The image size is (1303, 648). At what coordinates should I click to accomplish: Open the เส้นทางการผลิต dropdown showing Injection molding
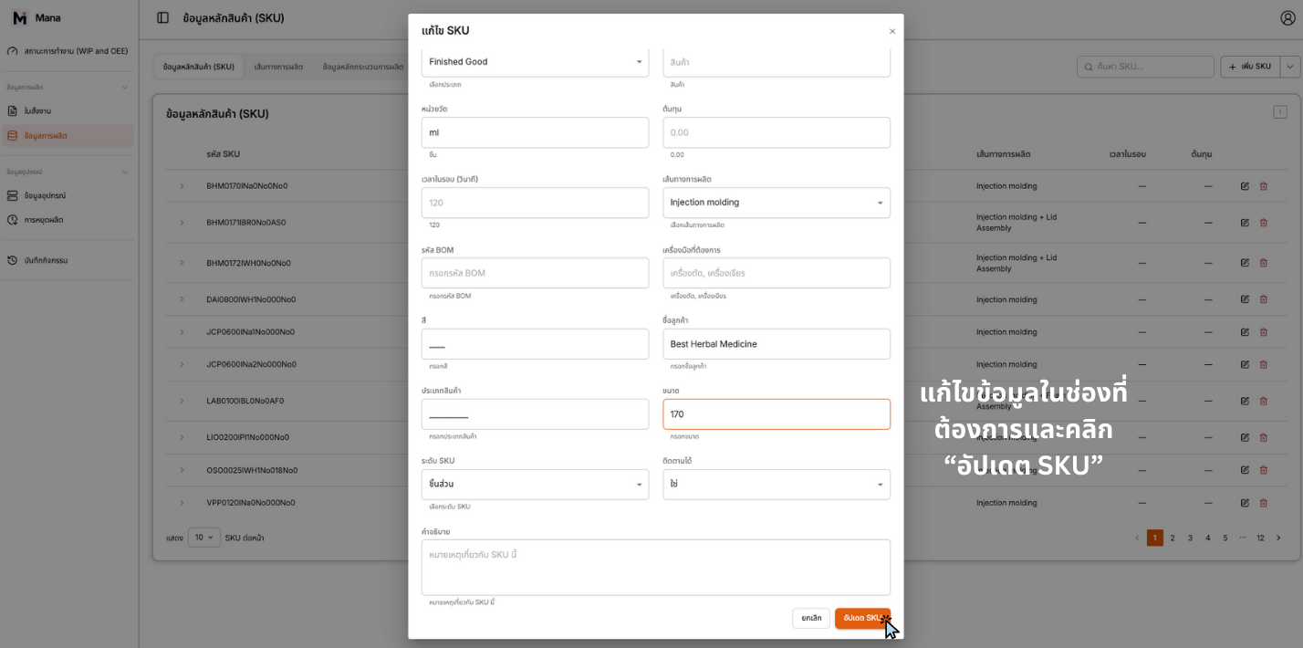(x=776, y=202)
